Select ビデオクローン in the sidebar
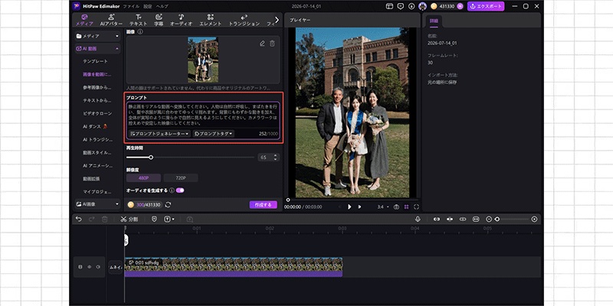This screenshot has width=613, height=306. tap(97, 113)
